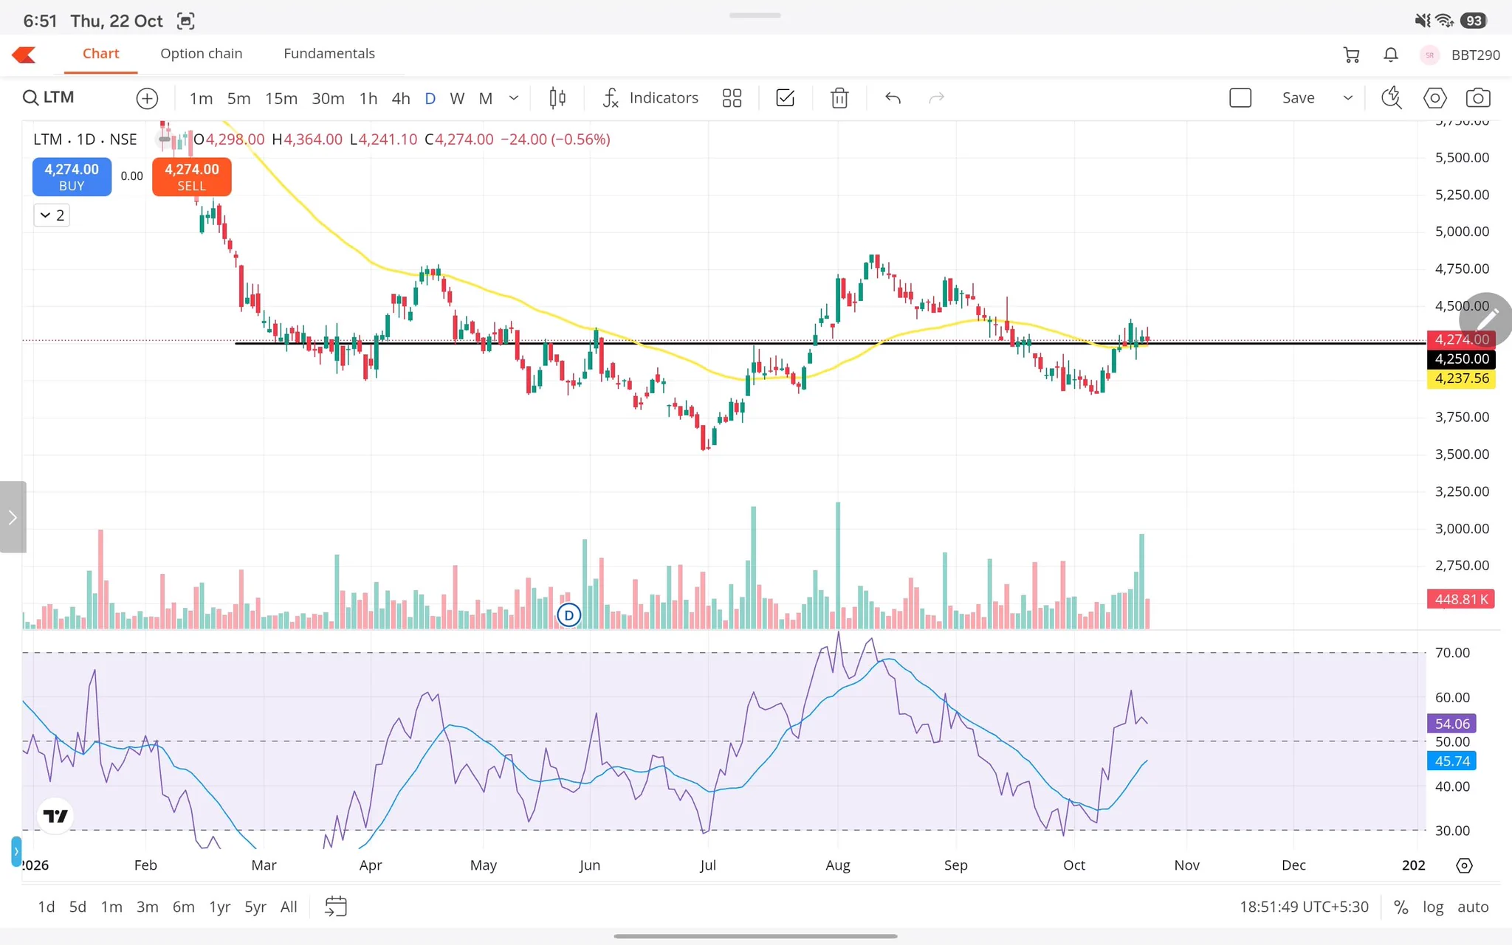This screenshot has width=1512, height=945.
Task: Tap the Kite back logo icon
Action: 24,55
